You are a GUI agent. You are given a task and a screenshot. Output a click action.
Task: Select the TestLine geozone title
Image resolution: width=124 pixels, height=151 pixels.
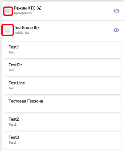tap(17, 83)
